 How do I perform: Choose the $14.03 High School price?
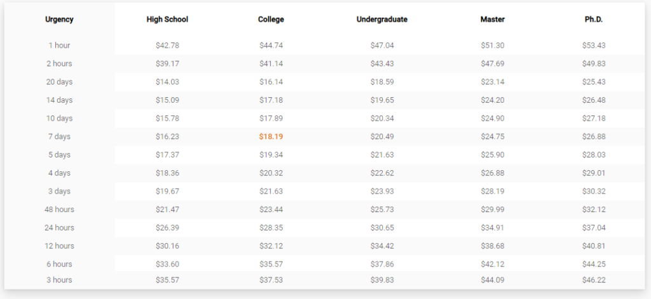167,82
